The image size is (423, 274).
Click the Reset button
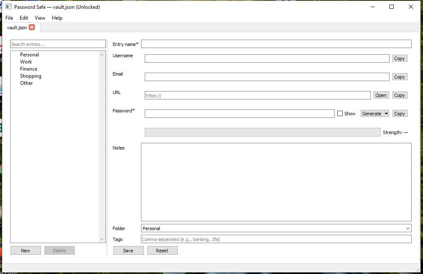[162, 250]
